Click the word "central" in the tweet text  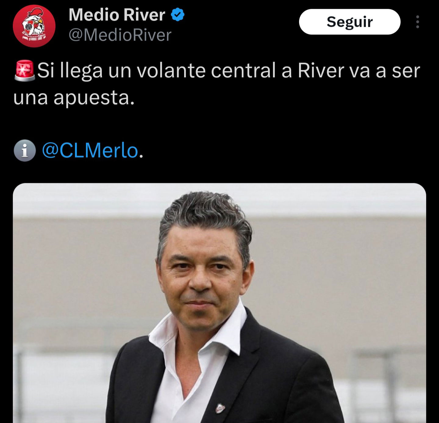pyautogui.click(x=243, y=71)
